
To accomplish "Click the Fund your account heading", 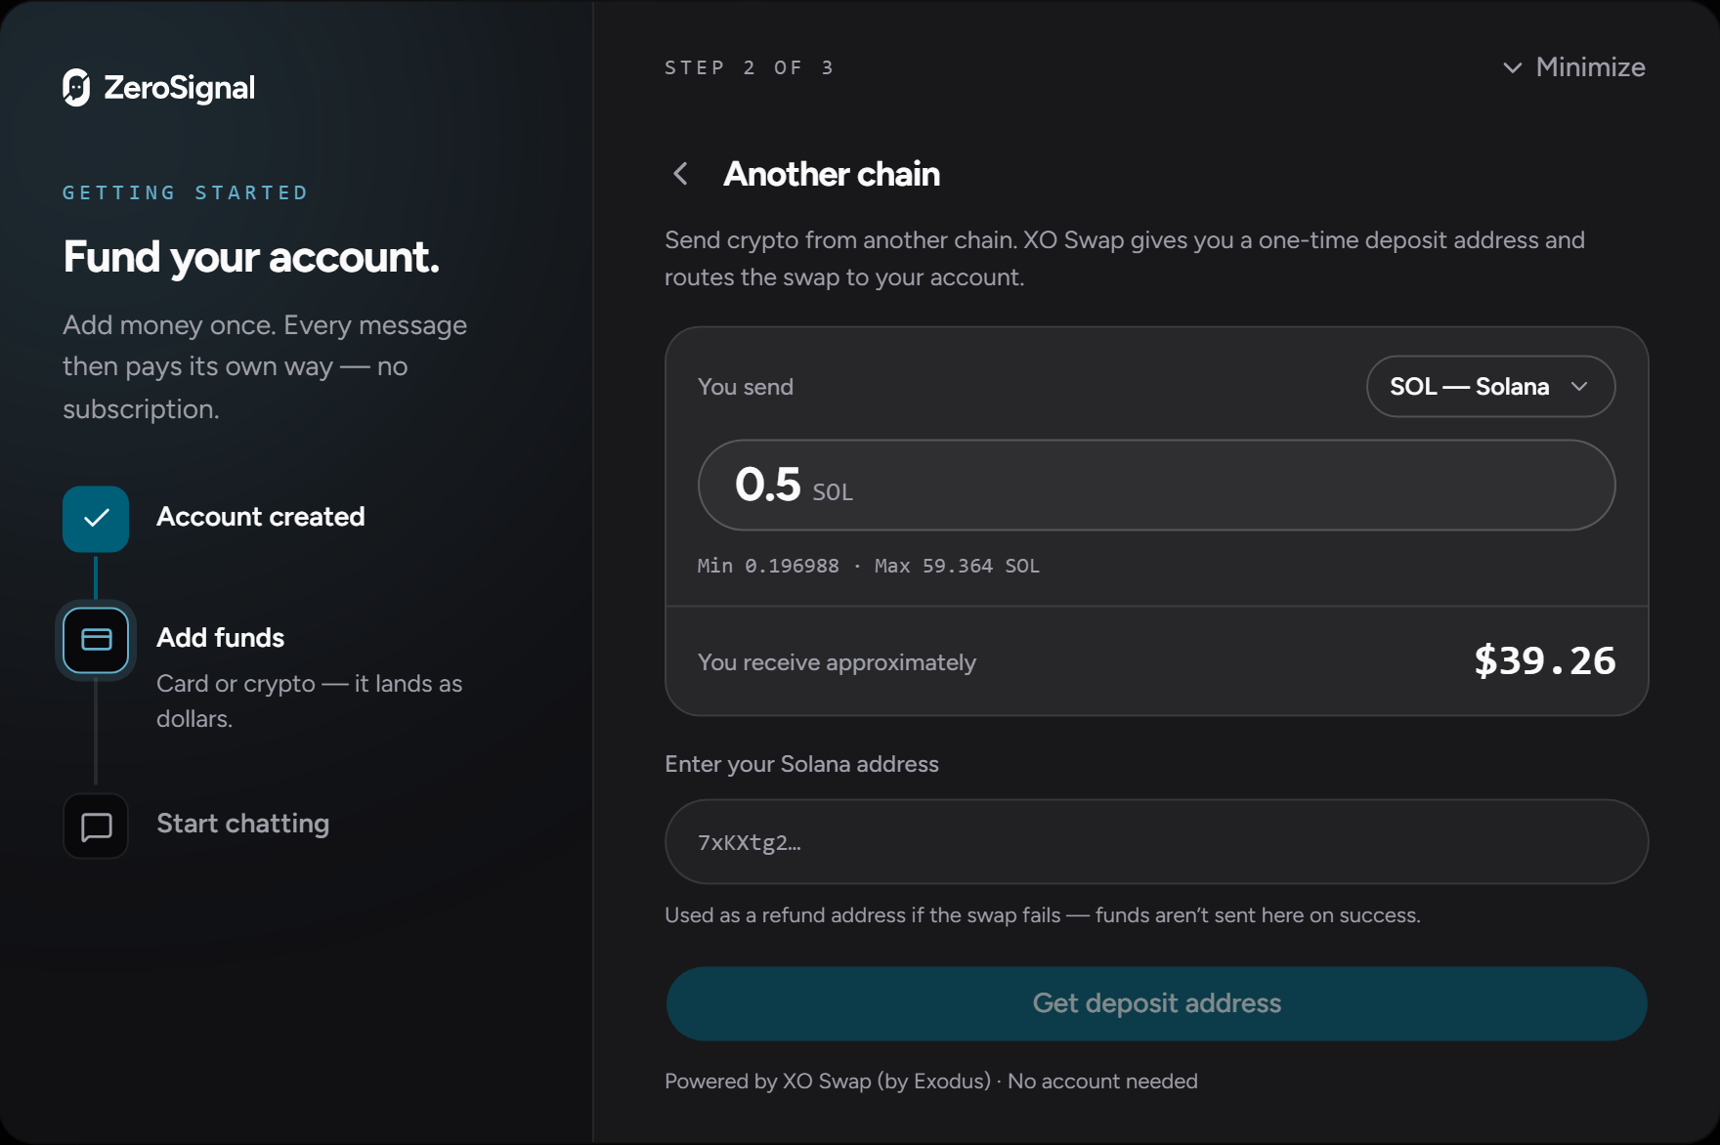I will pyautogui.click(x=251, y=258).
